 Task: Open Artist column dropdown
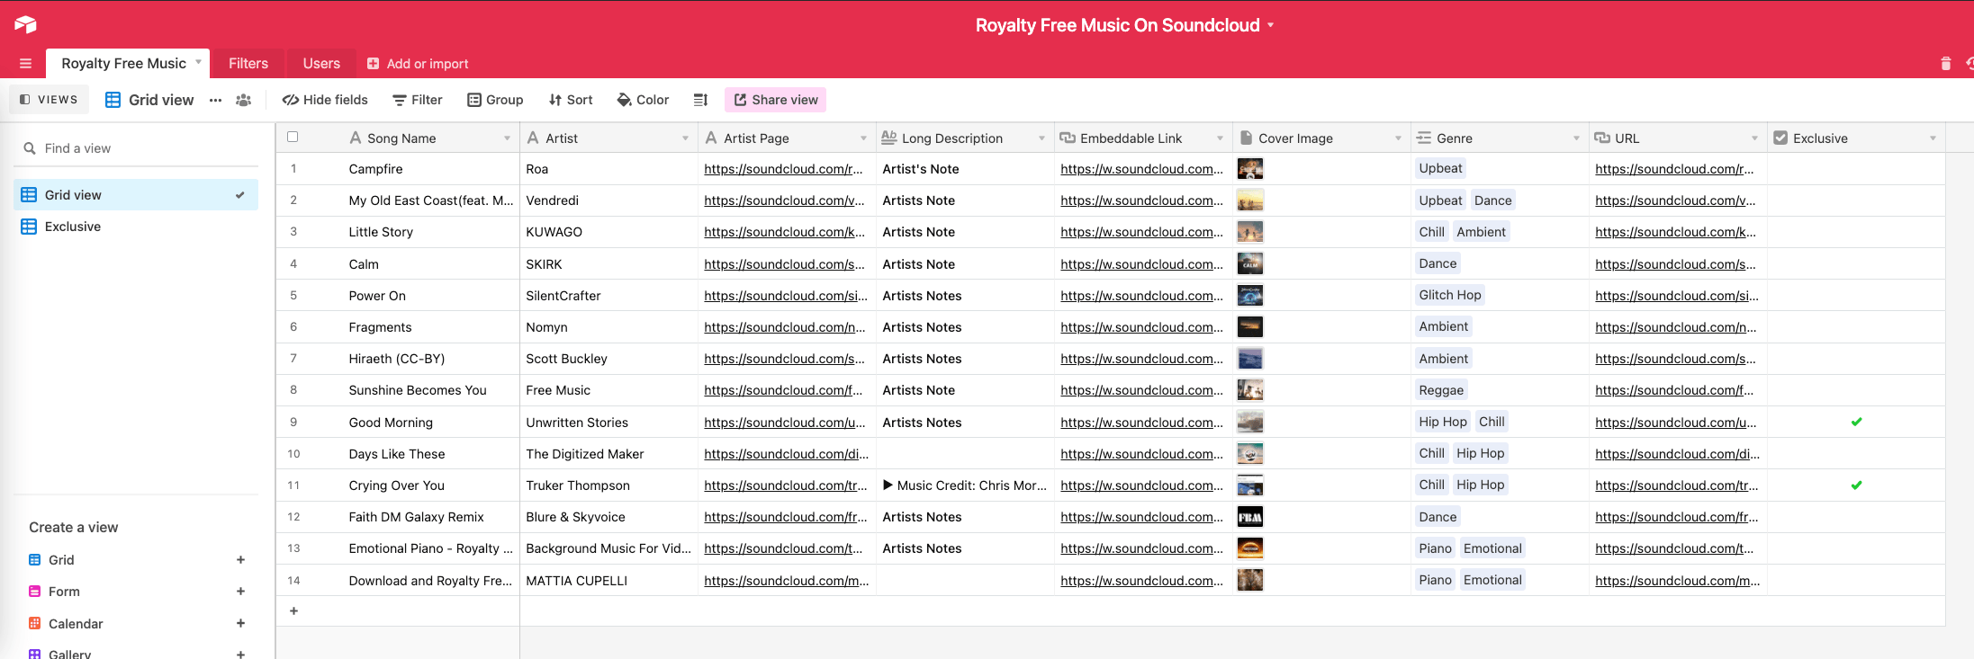pyautogui.click(x=685, y=138)
